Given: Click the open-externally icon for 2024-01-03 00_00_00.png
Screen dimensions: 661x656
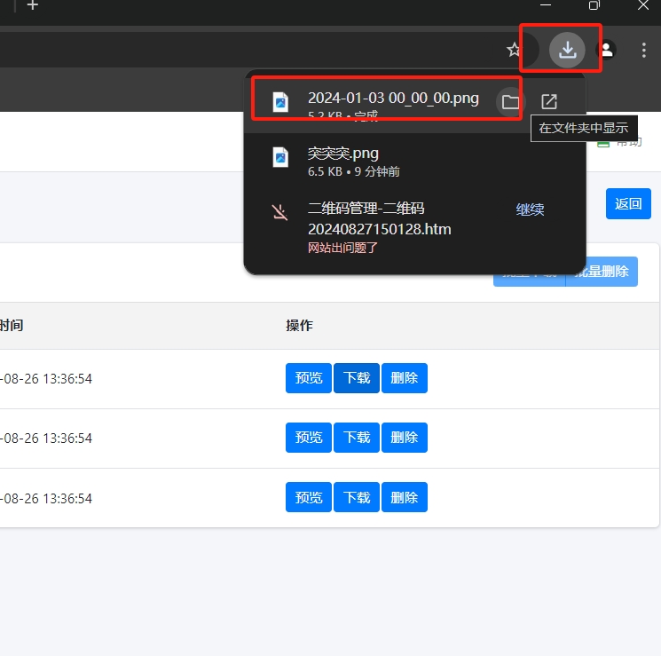Looking at the screenshot, I should coord(549,102).
